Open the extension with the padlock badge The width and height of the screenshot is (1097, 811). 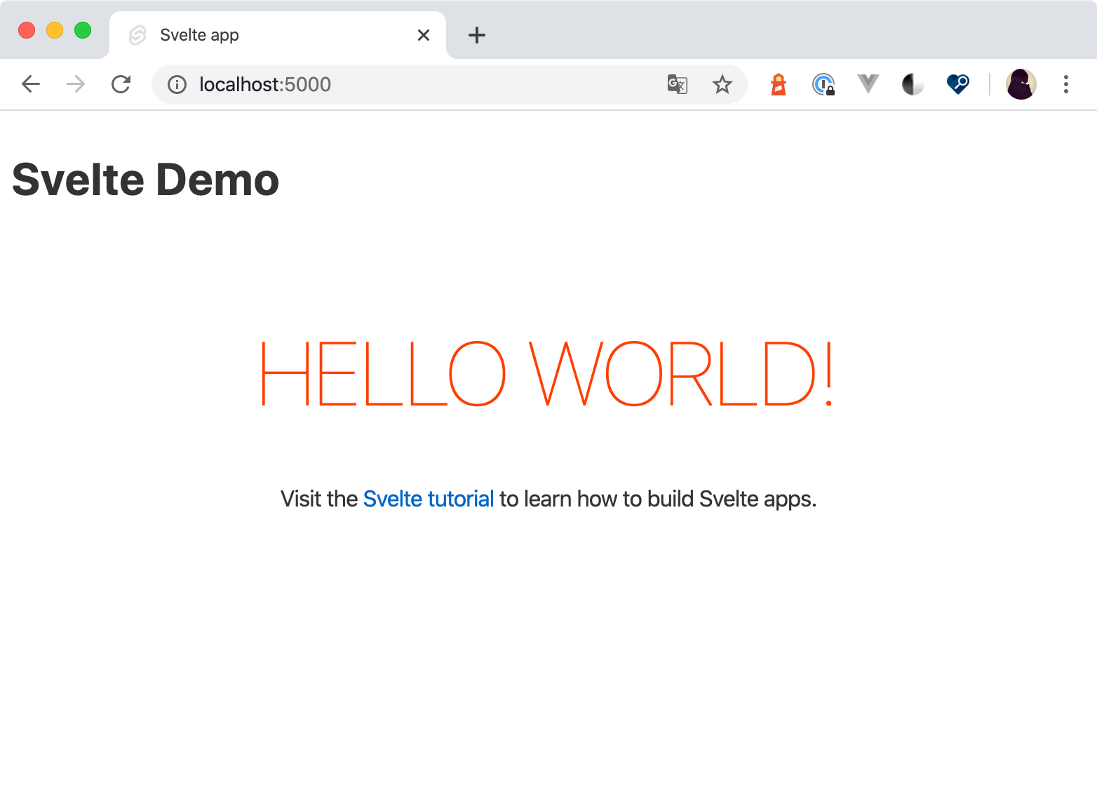[x=823, y=84]
